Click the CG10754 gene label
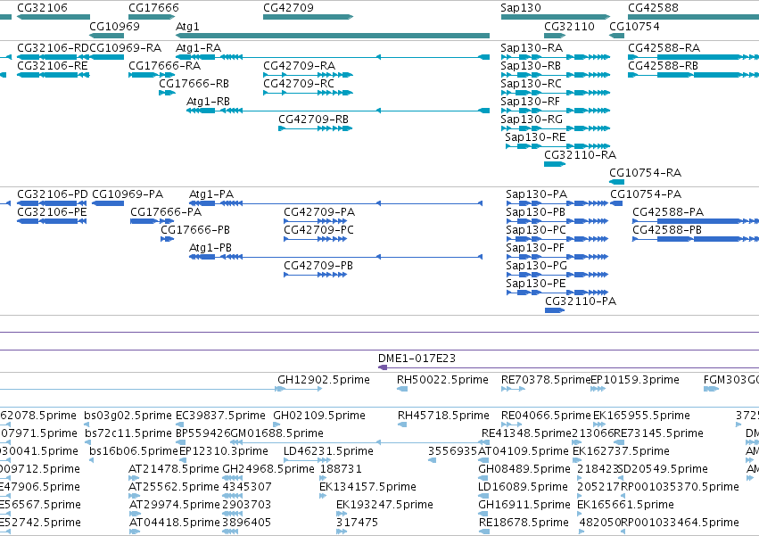759x536 pixels. click(634, 26)
